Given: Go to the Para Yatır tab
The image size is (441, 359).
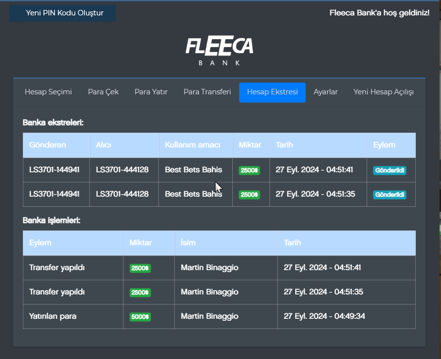Looking at the screenshot, I should click(151, 92).
